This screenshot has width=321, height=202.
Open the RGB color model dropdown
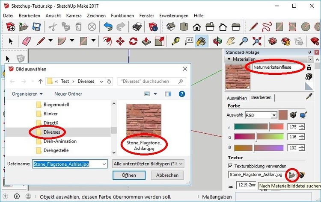pyautogui.click(x=274, y=115)
